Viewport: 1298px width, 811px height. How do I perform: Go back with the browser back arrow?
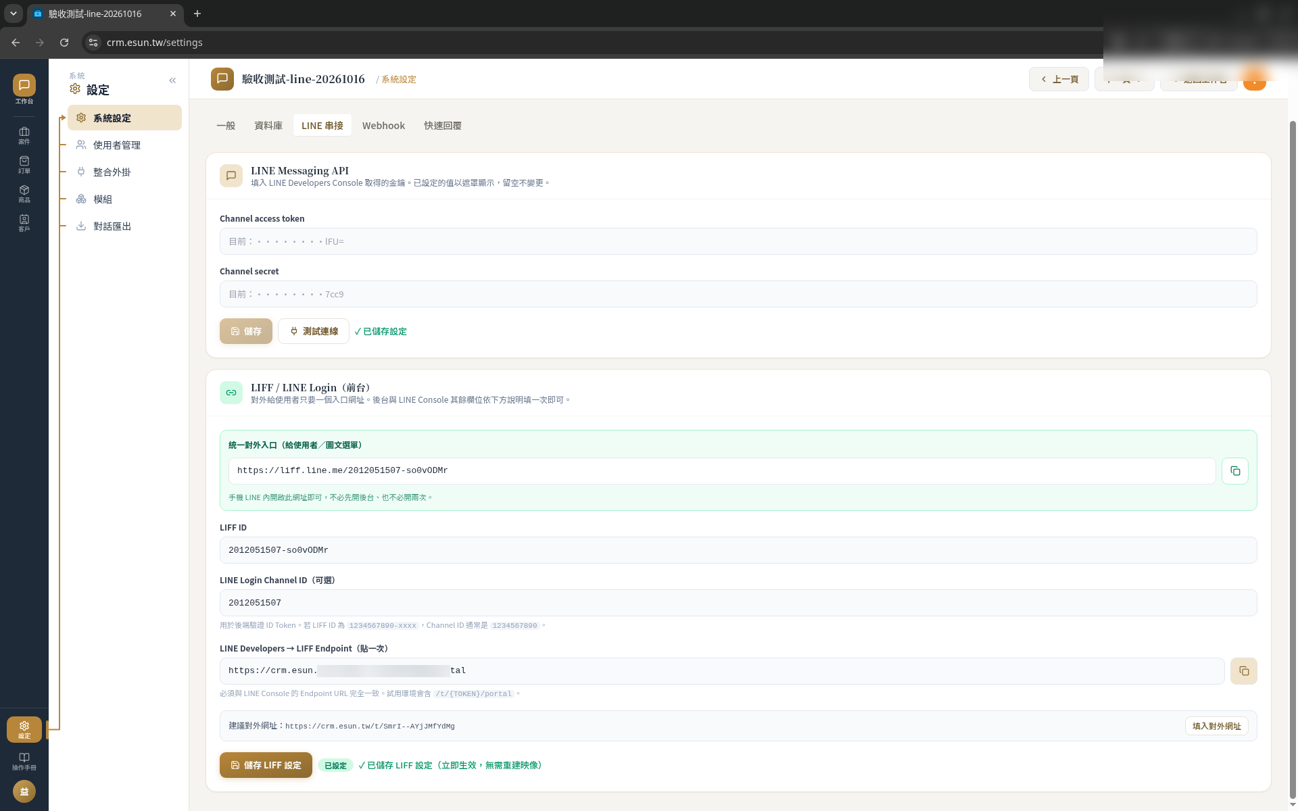[x=16, y=43]
